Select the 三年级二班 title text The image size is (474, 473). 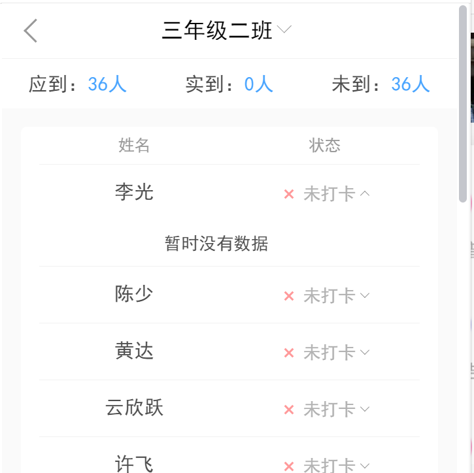pos(217,30)
